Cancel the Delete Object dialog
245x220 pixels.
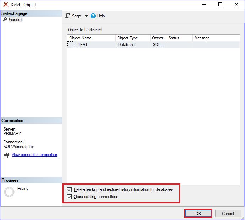point(228,214)
